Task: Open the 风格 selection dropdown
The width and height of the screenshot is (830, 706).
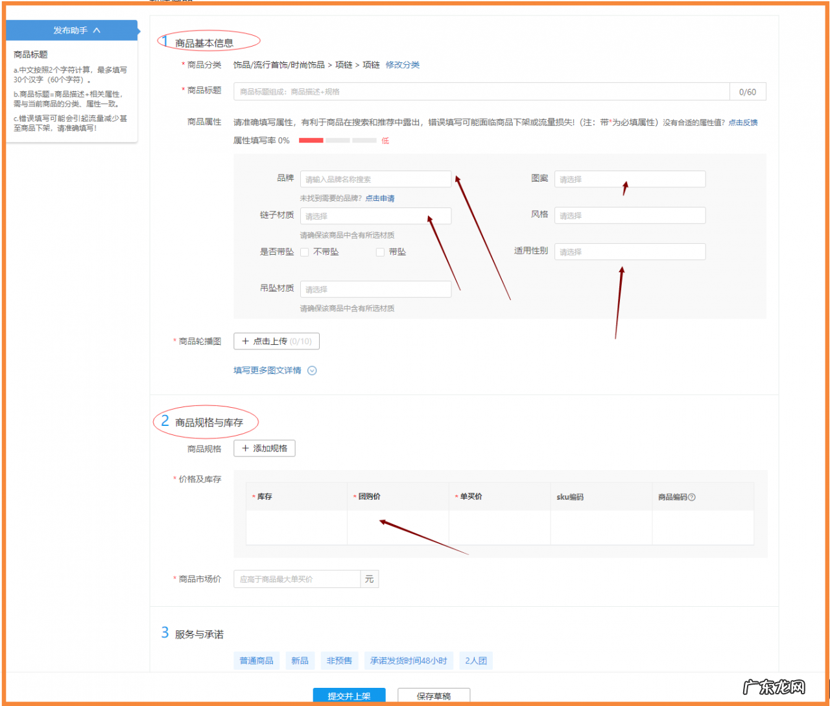Action: click(629, 215)
